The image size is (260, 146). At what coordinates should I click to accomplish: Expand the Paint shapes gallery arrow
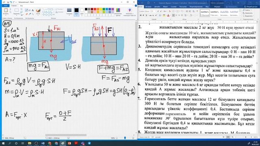[54, 15]
